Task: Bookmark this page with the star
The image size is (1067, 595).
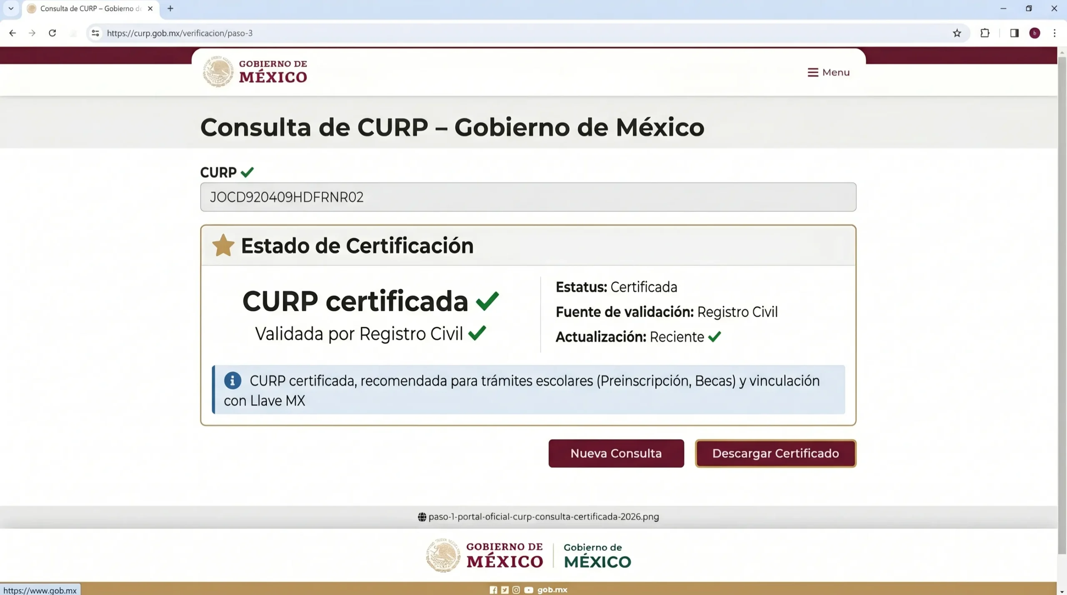Action: pyautogui.click(x=957, y=33)
